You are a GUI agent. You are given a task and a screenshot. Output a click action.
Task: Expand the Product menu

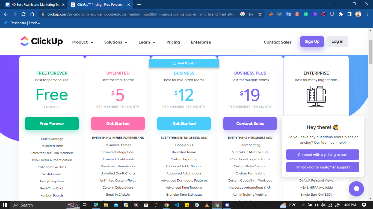tap(83, 42)
